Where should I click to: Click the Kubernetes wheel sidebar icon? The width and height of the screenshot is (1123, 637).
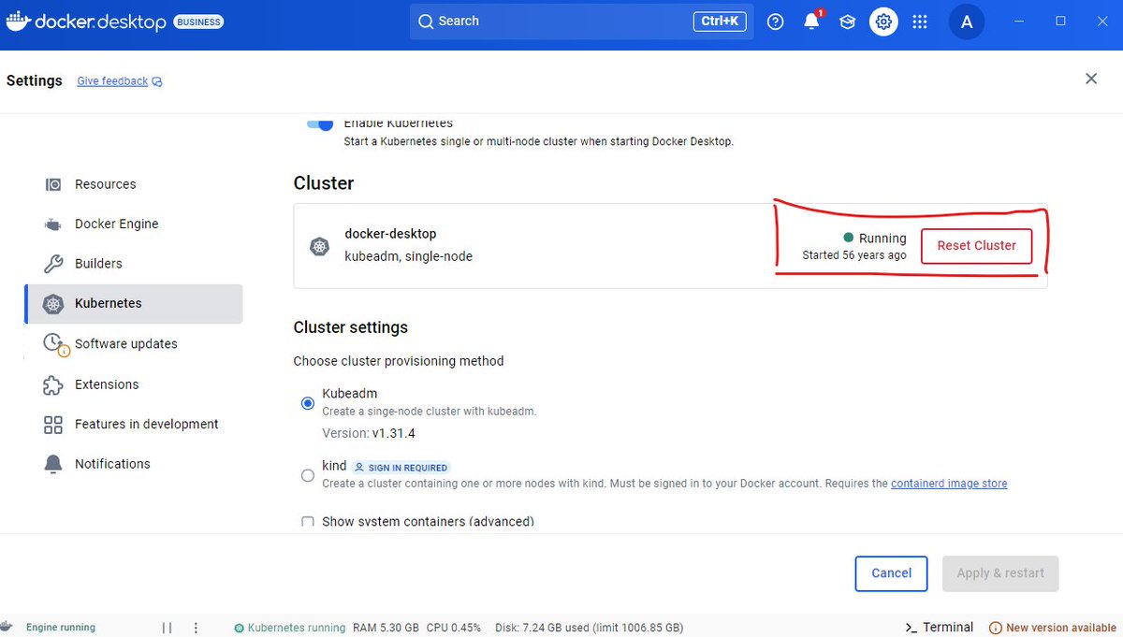pyautogui.click(x=53, y=304)
